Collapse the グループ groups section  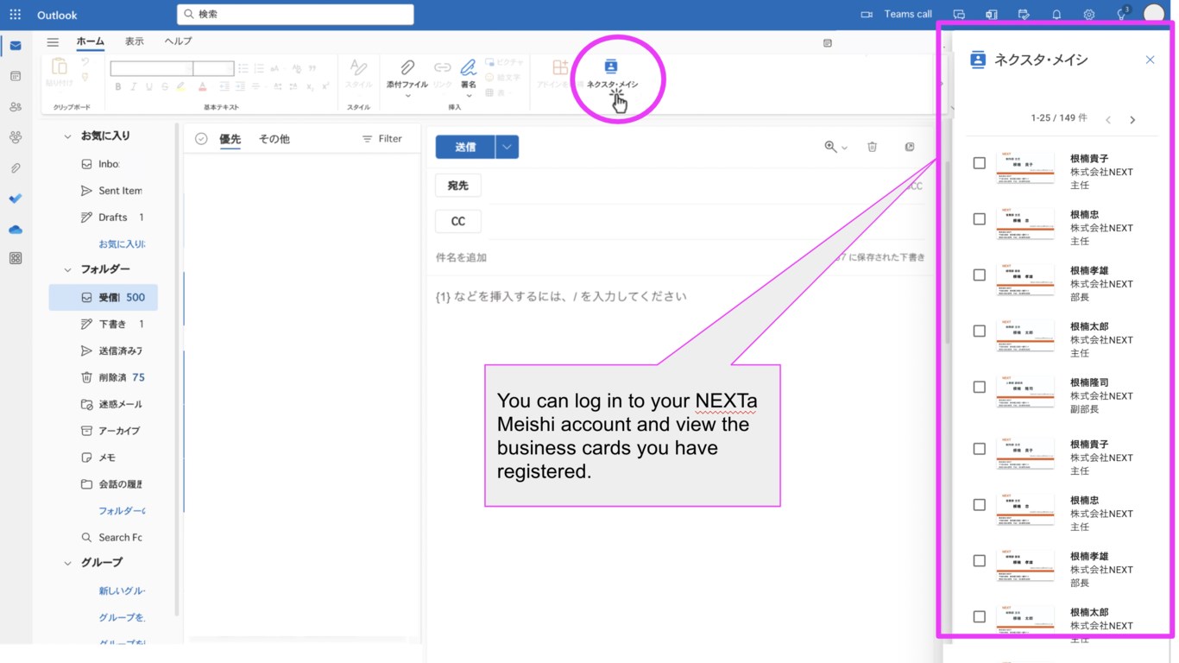(x=67, y=563)
